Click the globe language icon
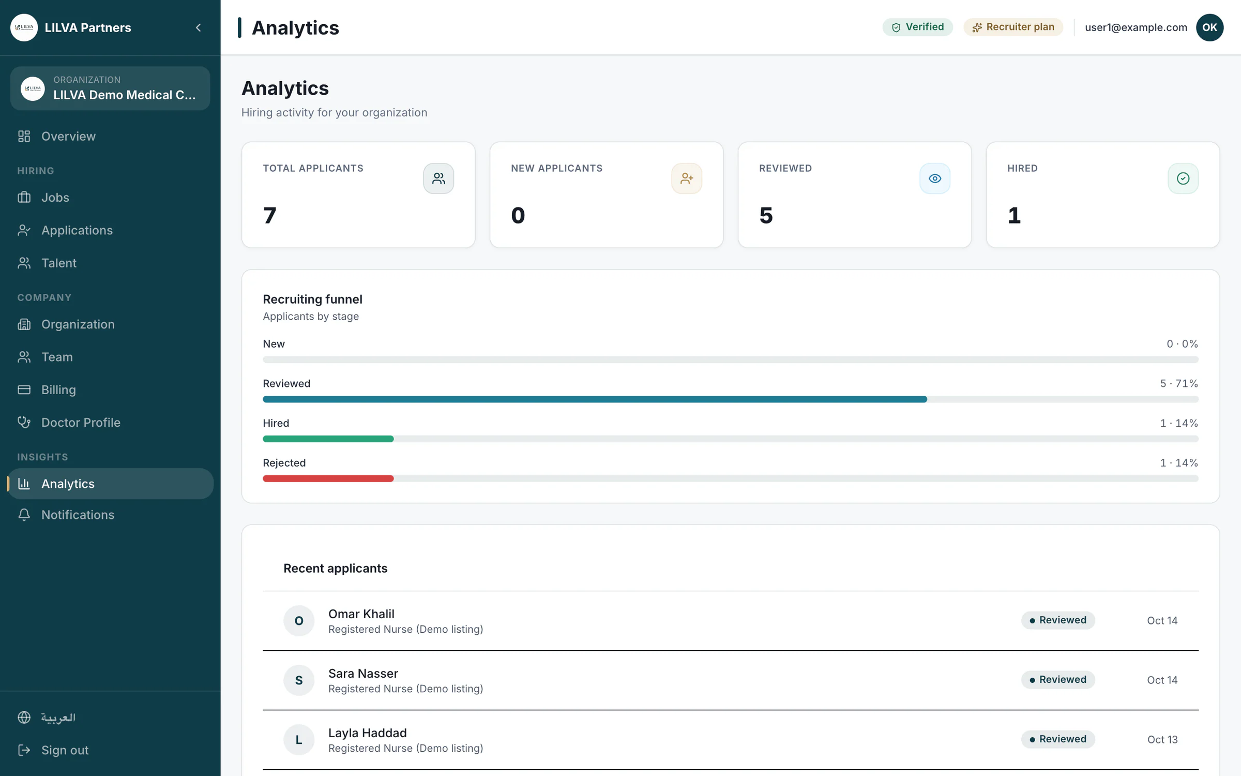Viewport: 1241px width, 776px height. [x=24, y=718]
